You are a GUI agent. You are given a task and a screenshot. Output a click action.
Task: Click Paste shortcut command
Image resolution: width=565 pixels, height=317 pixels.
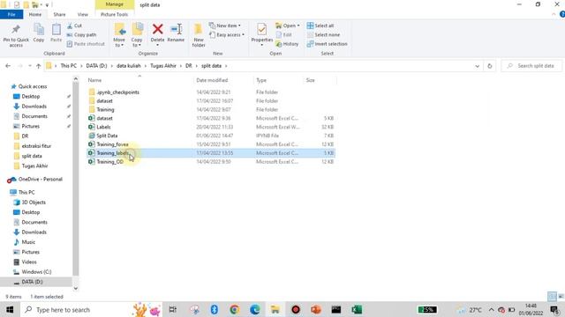pyautogui.click(x=86, y=44)
